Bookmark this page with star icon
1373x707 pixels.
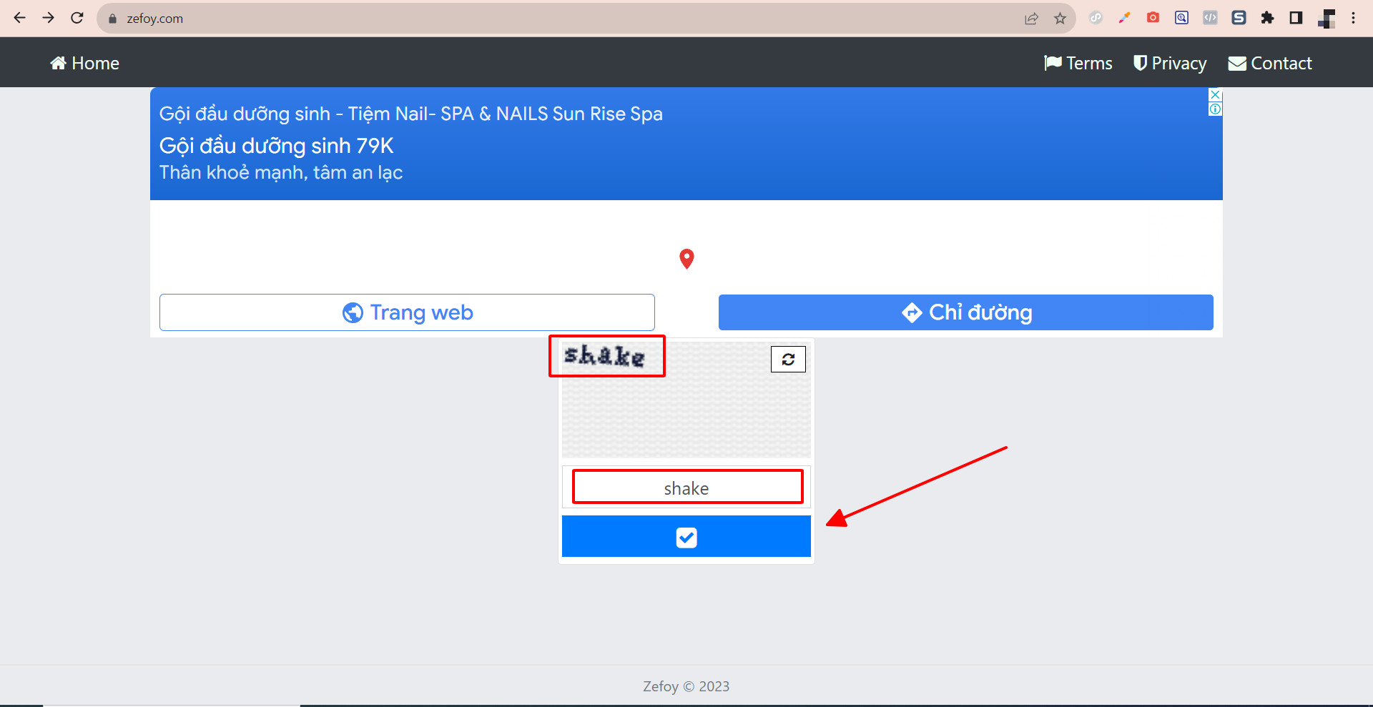1060,19
